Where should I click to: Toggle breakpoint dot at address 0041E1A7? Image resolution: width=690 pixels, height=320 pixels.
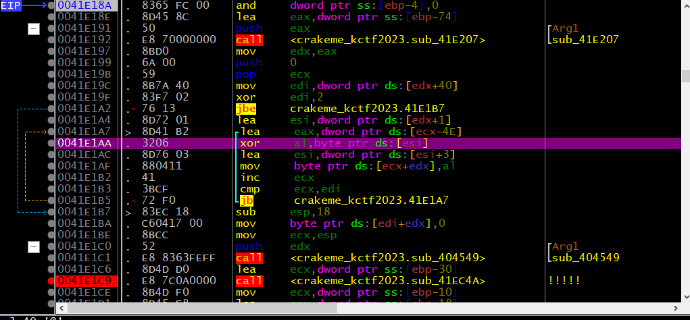[51, 132]
